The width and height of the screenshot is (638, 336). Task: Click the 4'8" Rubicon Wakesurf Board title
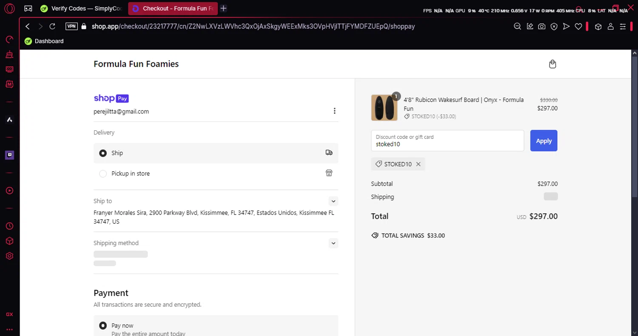tap(464, 104)
